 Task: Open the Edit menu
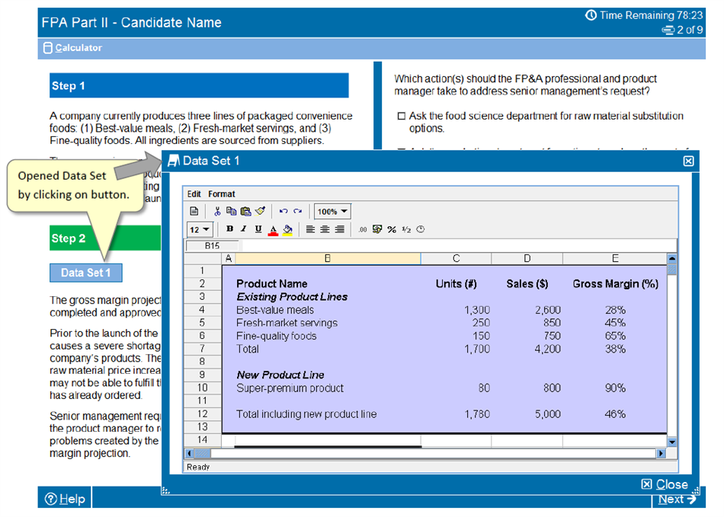[194, 194]
